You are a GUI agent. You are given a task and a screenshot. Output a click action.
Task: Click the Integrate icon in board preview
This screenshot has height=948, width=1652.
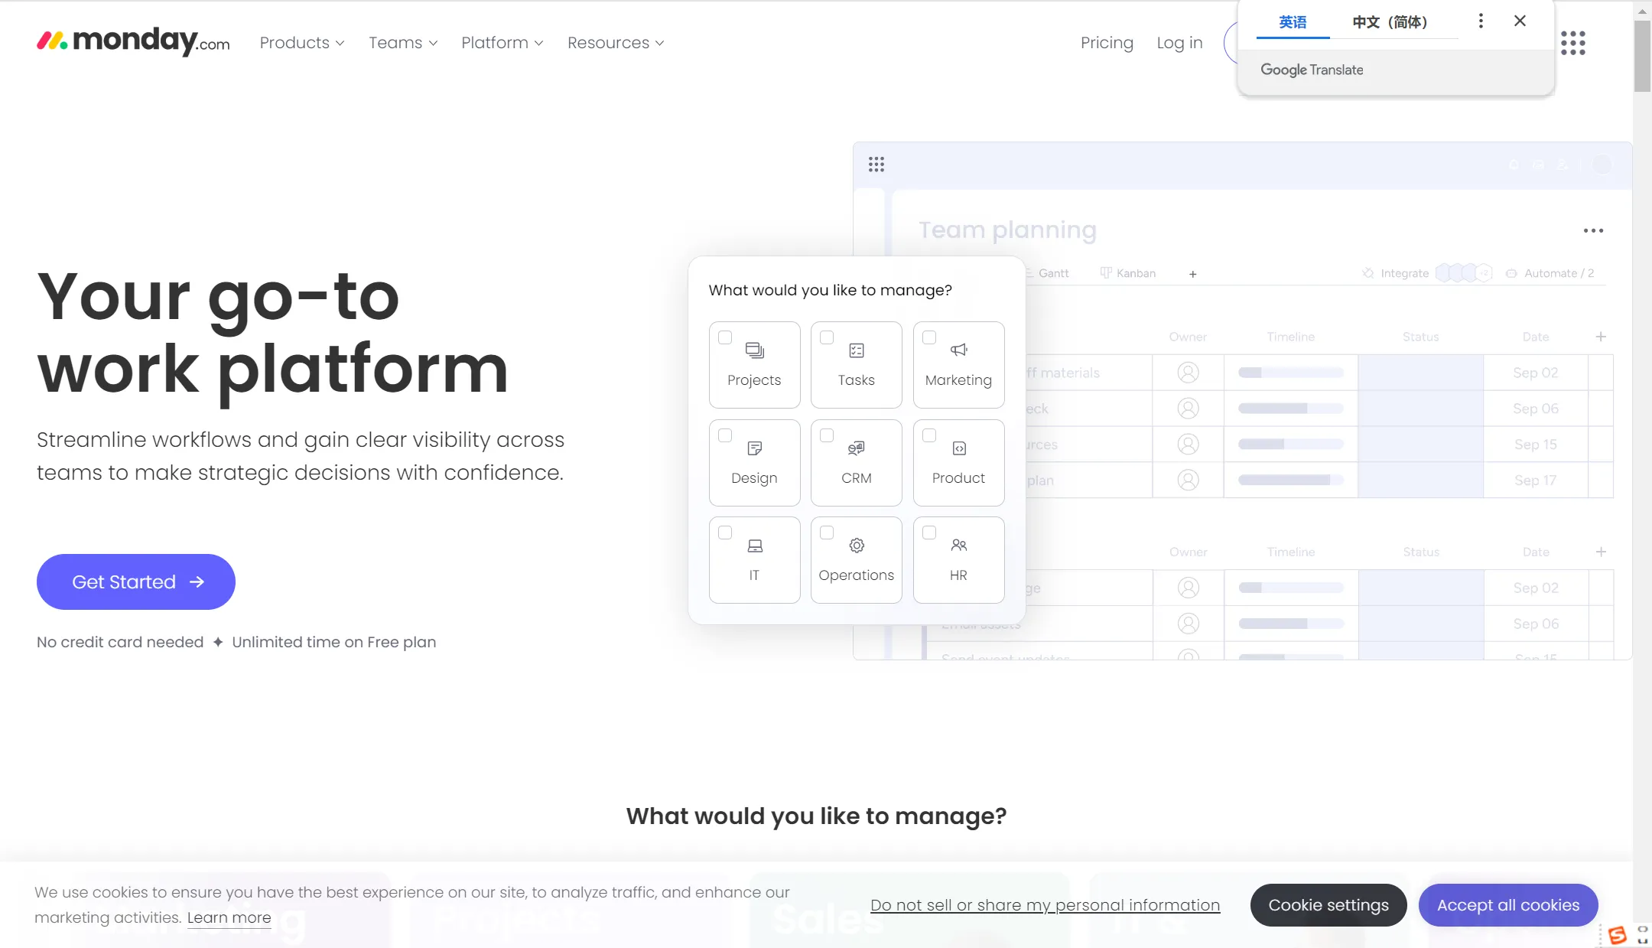pos(1368,273)
